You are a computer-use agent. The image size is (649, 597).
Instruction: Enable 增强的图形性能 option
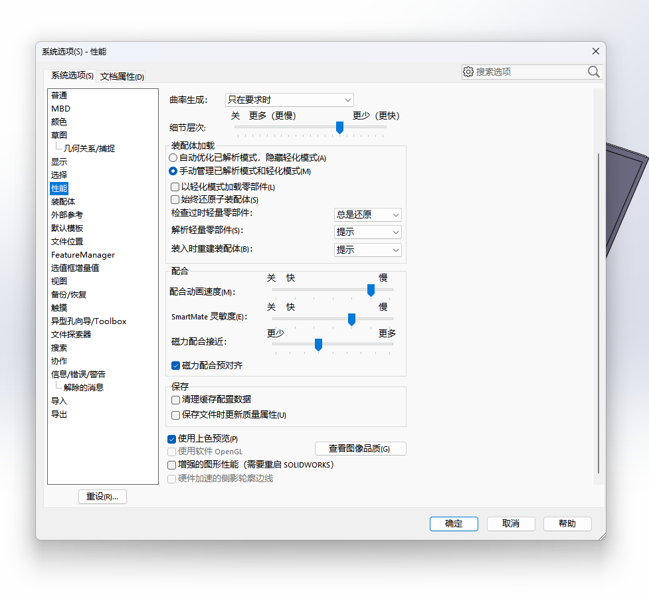coord(171,464)
